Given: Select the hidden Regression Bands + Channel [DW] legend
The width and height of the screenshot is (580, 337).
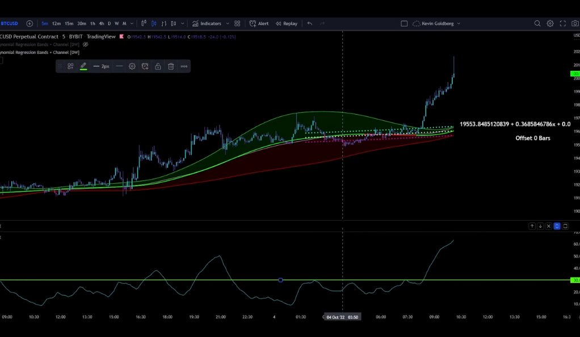Looking at the screenshot, I should pyautogui.click(x=40, y=44).
